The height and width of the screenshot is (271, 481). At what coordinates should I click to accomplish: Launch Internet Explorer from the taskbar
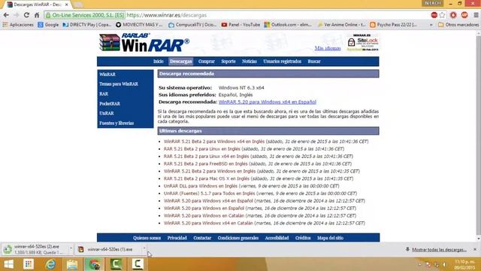(50, 264)
